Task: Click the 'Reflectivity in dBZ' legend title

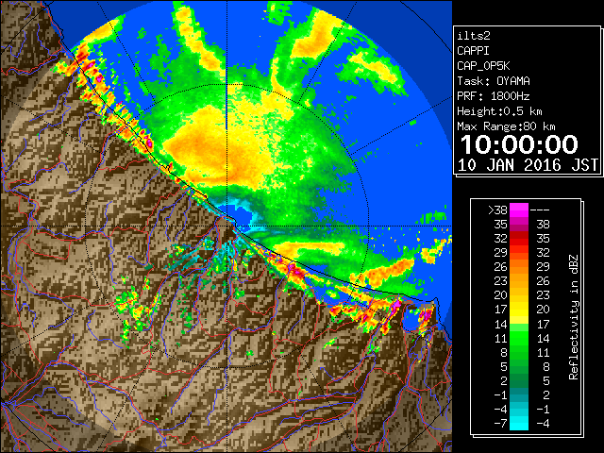Action: [573, 317]
